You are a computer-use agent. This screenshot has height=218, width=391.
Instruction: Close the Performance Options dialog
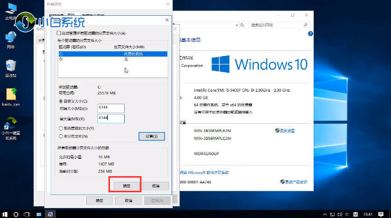tap(168, 4)
